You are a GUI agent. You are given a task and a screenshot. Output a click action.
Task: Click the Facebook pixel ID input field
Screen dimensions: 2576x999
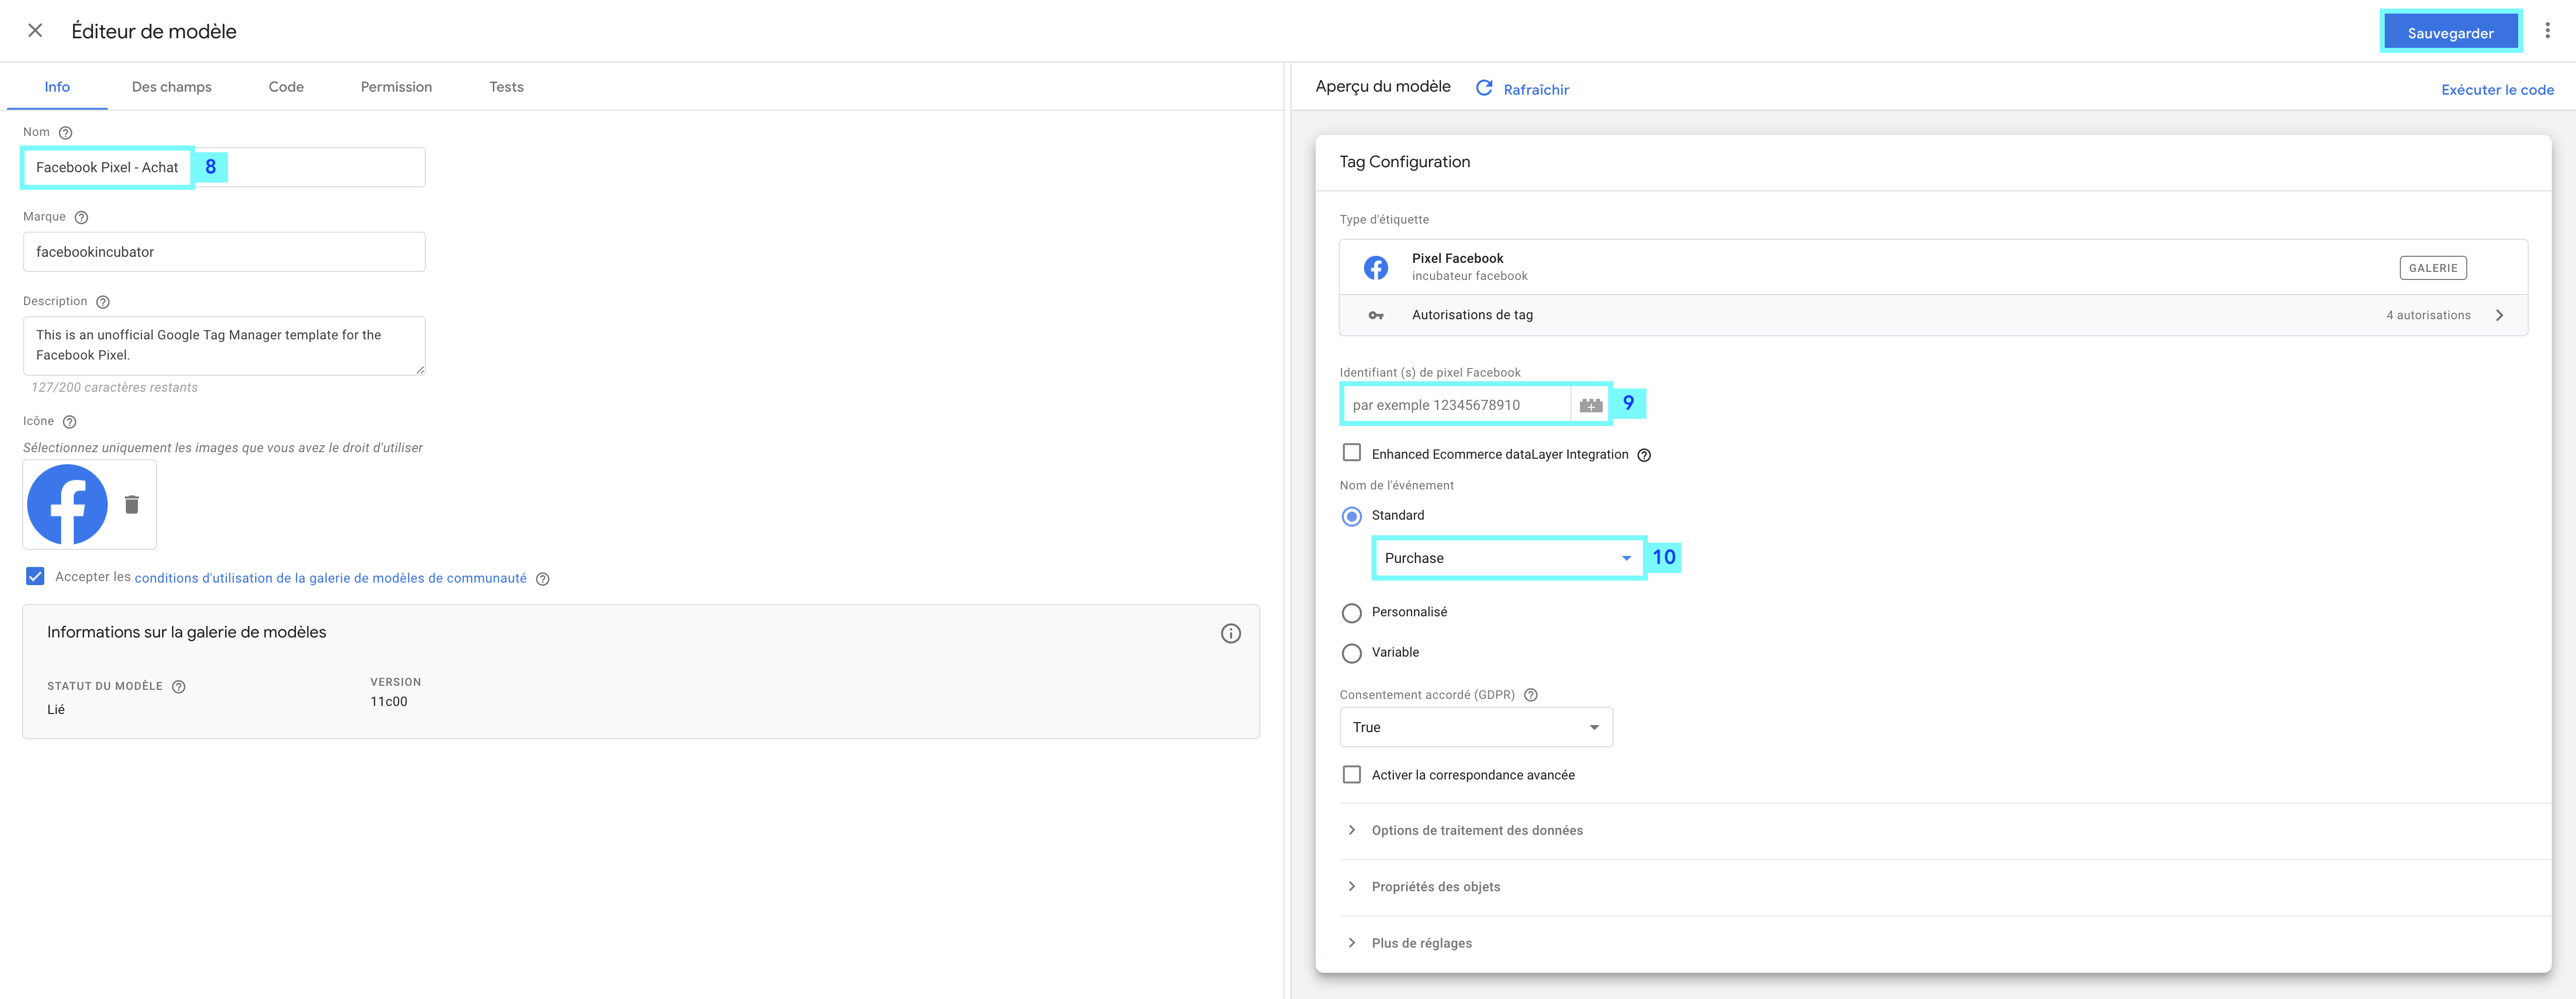pyautogui.click(x=1455, y=405)
